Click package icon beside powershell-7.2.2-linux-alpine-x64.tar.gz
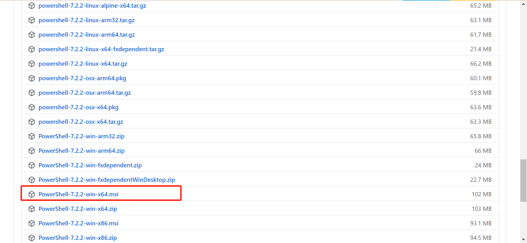This screenshot has width=527, height=243. [32, 6]
